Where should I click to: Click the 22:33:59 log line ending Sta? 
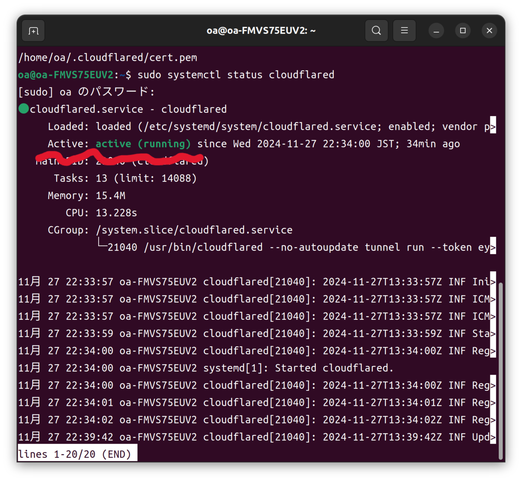(257, 333)
